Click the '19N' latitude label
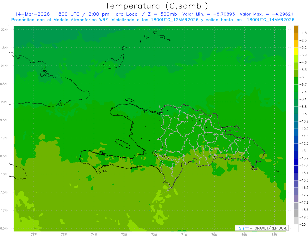Screen dimensions: 308x238 click(4, 138)
